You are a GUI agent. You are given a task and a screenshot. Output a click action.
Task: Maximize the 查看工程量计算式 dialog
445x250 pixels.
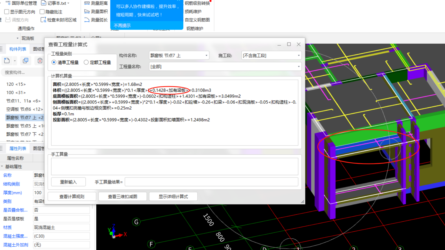(289, 44)
